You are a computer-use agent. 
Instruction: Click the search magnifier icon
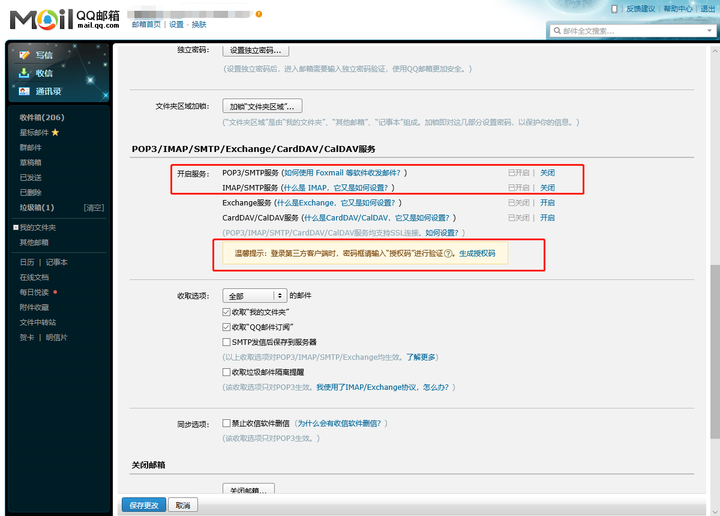[x=557, y=31]
